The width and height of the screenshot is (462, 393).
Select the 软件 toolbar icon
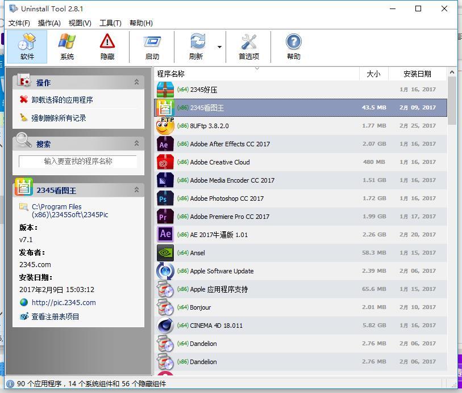tap(26, 47)
